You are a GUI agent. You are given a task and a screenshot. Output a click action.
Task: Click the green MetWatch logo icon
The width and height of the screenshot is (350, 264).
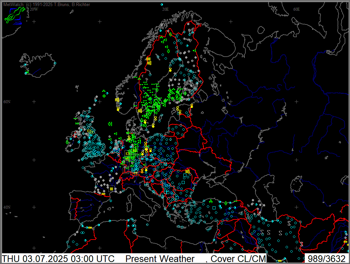(x=15, y=15)
